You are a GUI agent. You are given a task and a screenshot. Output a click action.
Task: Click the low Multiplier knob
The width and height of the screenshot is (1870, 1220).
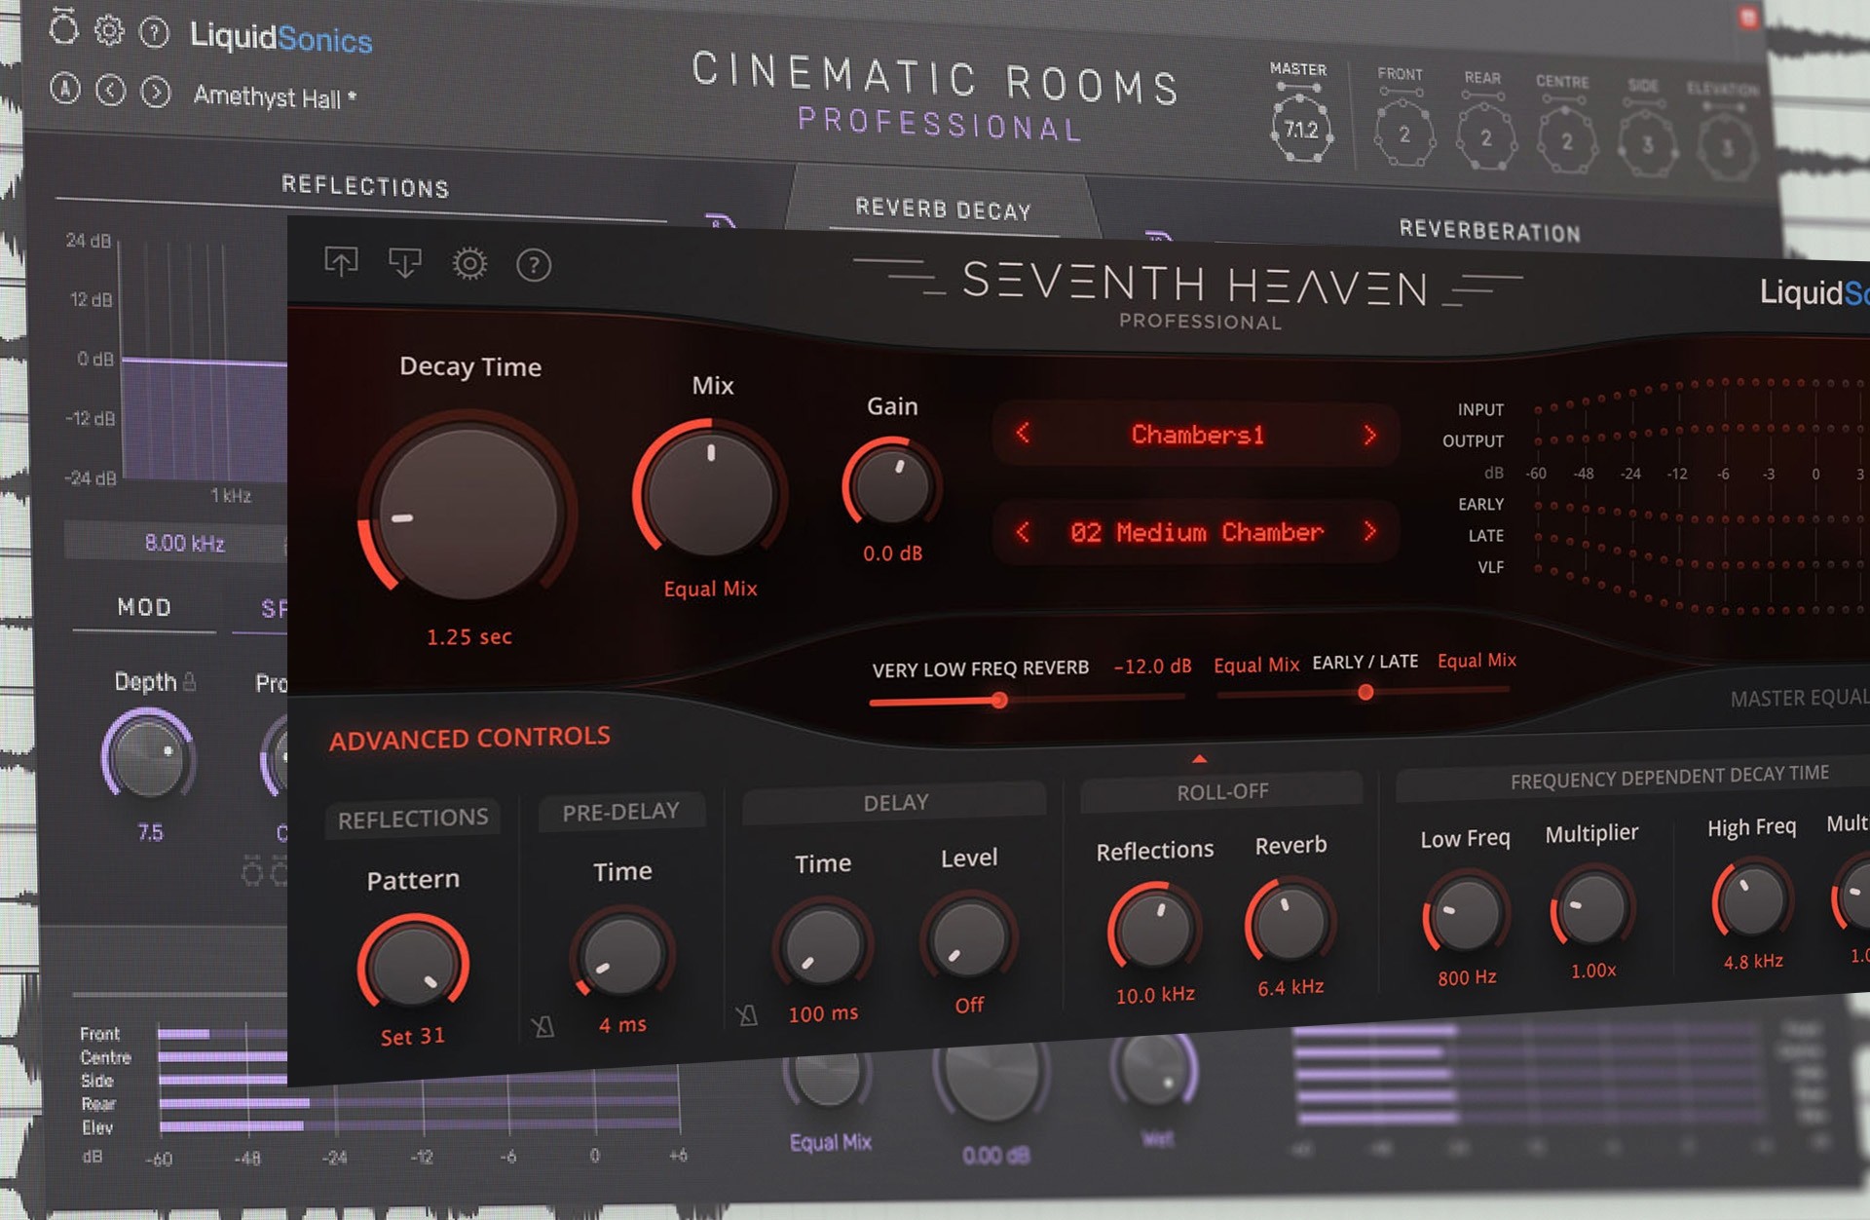coord(1591,908)
